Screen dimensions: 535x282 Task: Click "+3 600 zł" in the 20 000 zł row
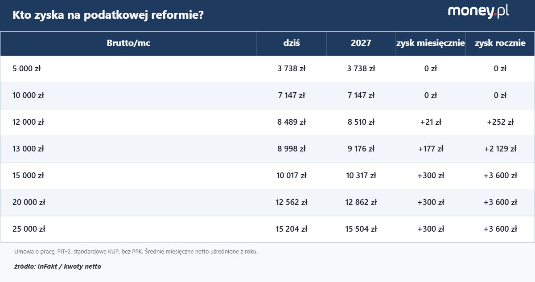pos(500,202)
